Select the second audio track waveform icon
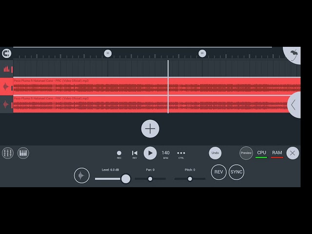The image size is (312, 234). pyautogui.click(x=6, y=104)
